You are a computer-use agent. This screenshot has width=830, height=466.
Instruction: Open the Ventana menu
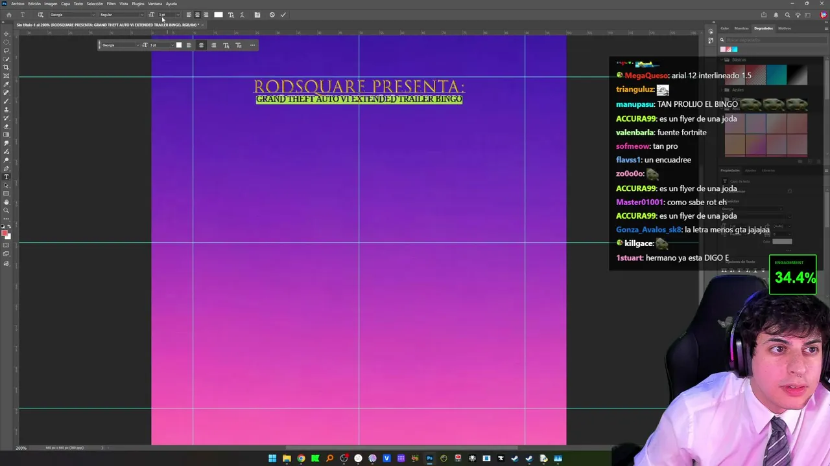(155, 4)
